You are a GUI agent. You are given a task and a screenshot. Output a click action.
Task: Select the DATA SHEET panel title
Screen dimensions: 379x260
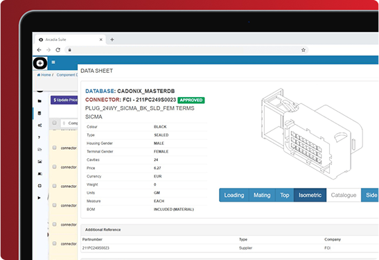point(97,71)
